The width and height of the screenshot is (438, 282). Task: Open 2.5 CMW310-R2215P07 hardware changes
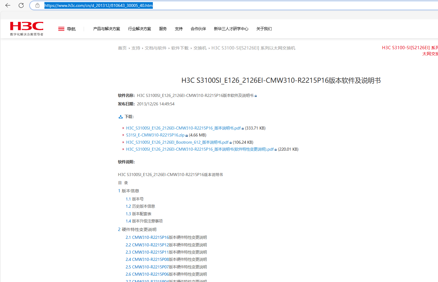(x=166, y=267)
